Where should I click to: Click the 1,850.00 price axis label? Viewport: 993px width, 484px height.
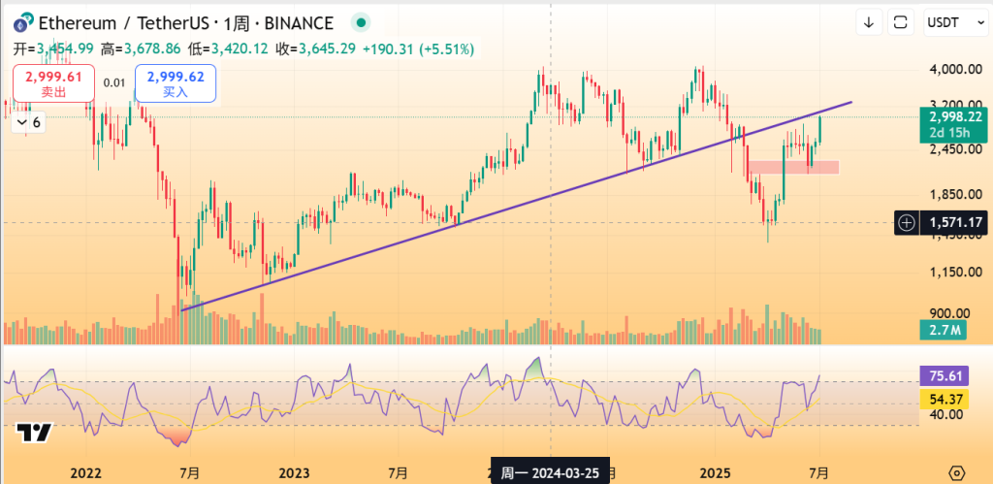[955, 195]
